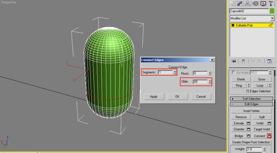The height and width of the screenshot is (153, 277).
Task: Click the Weight value field
Action: click(x=254, y=149)
